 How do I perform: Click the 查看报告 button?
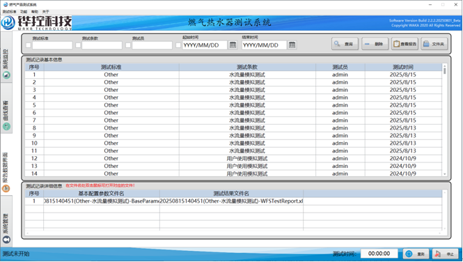click(x=405, y=44)
